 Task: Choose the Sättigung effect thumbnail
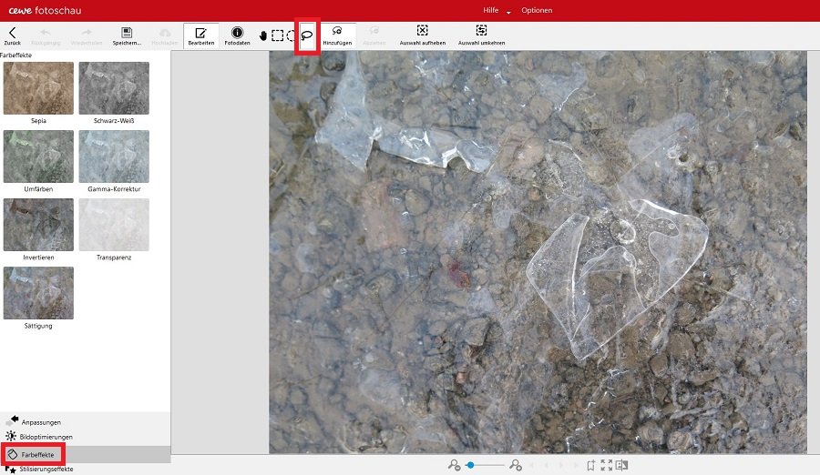pos(38,293)
